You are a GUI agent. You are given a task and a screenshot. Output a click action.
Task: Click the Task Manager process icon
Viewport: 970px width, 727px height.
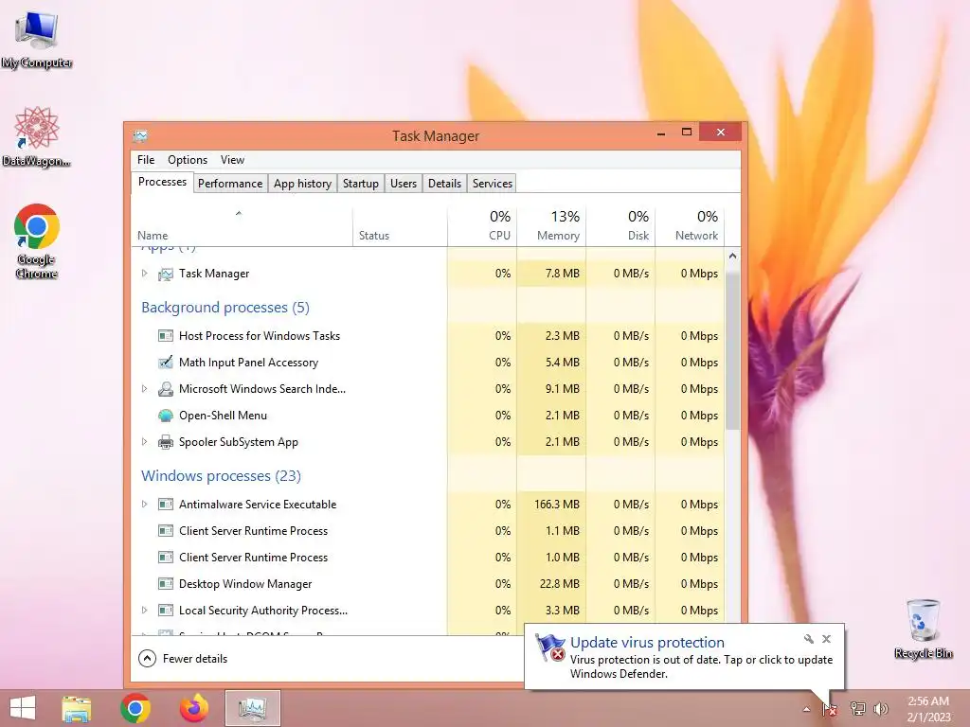coord(165,274)
